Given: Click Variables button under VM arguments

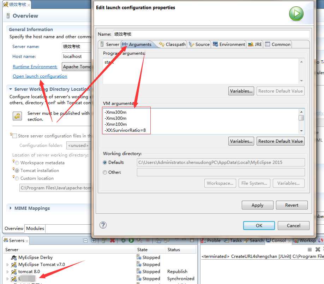Looking at the screenshot, I should (x=241, y=141).
